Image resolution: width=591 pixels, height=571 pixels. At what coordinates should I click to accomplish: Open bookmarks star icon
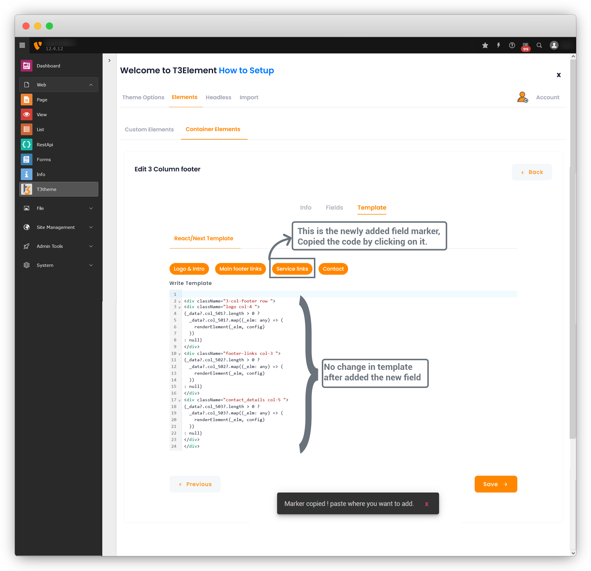point(485,46)
